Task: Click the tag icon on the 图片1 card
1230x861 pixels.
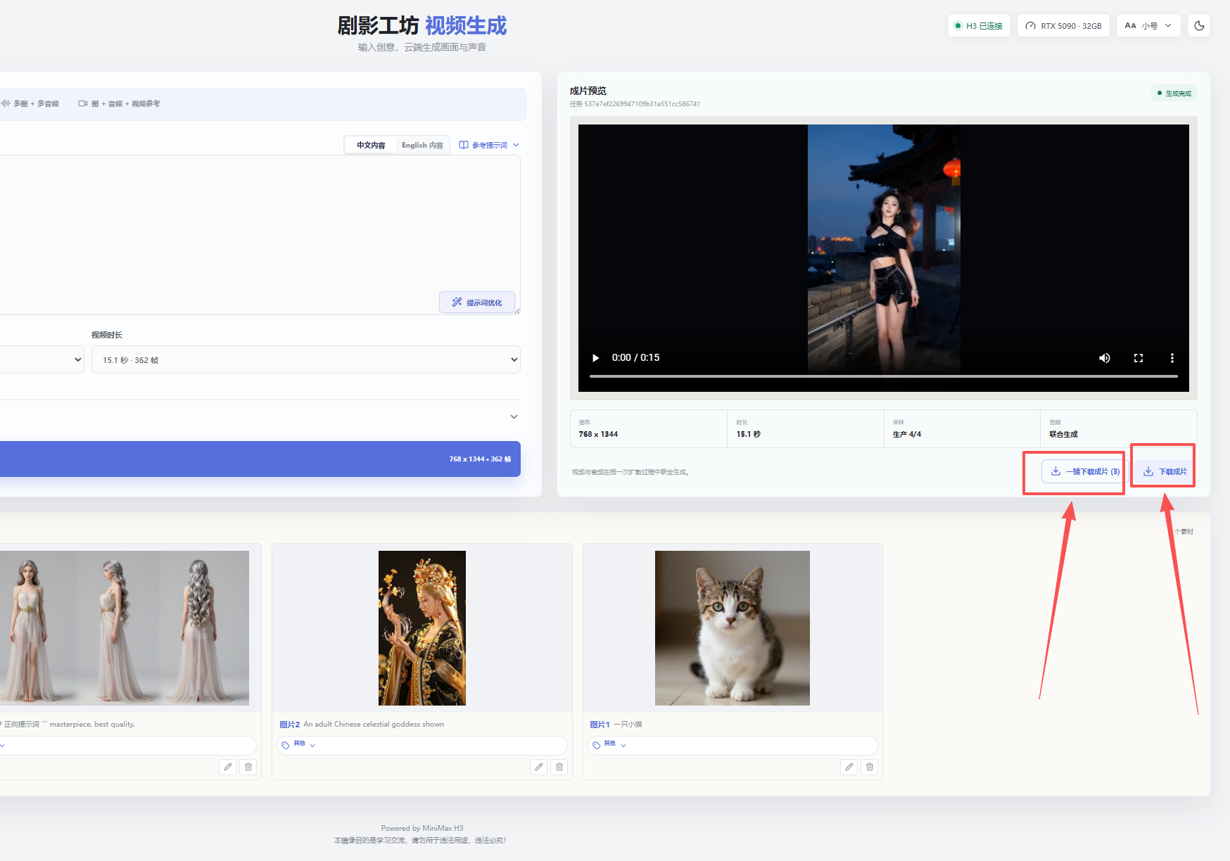Action: (x=596, y=745)
